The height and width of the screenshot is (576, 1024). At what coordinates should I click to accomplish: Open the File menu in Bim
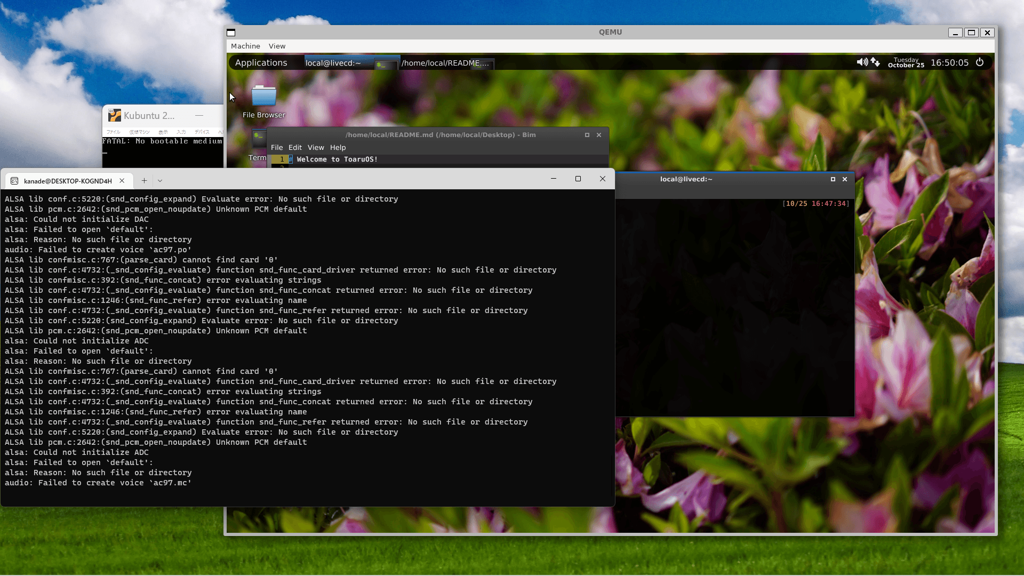pyautogui.click(x=277, y=148)
